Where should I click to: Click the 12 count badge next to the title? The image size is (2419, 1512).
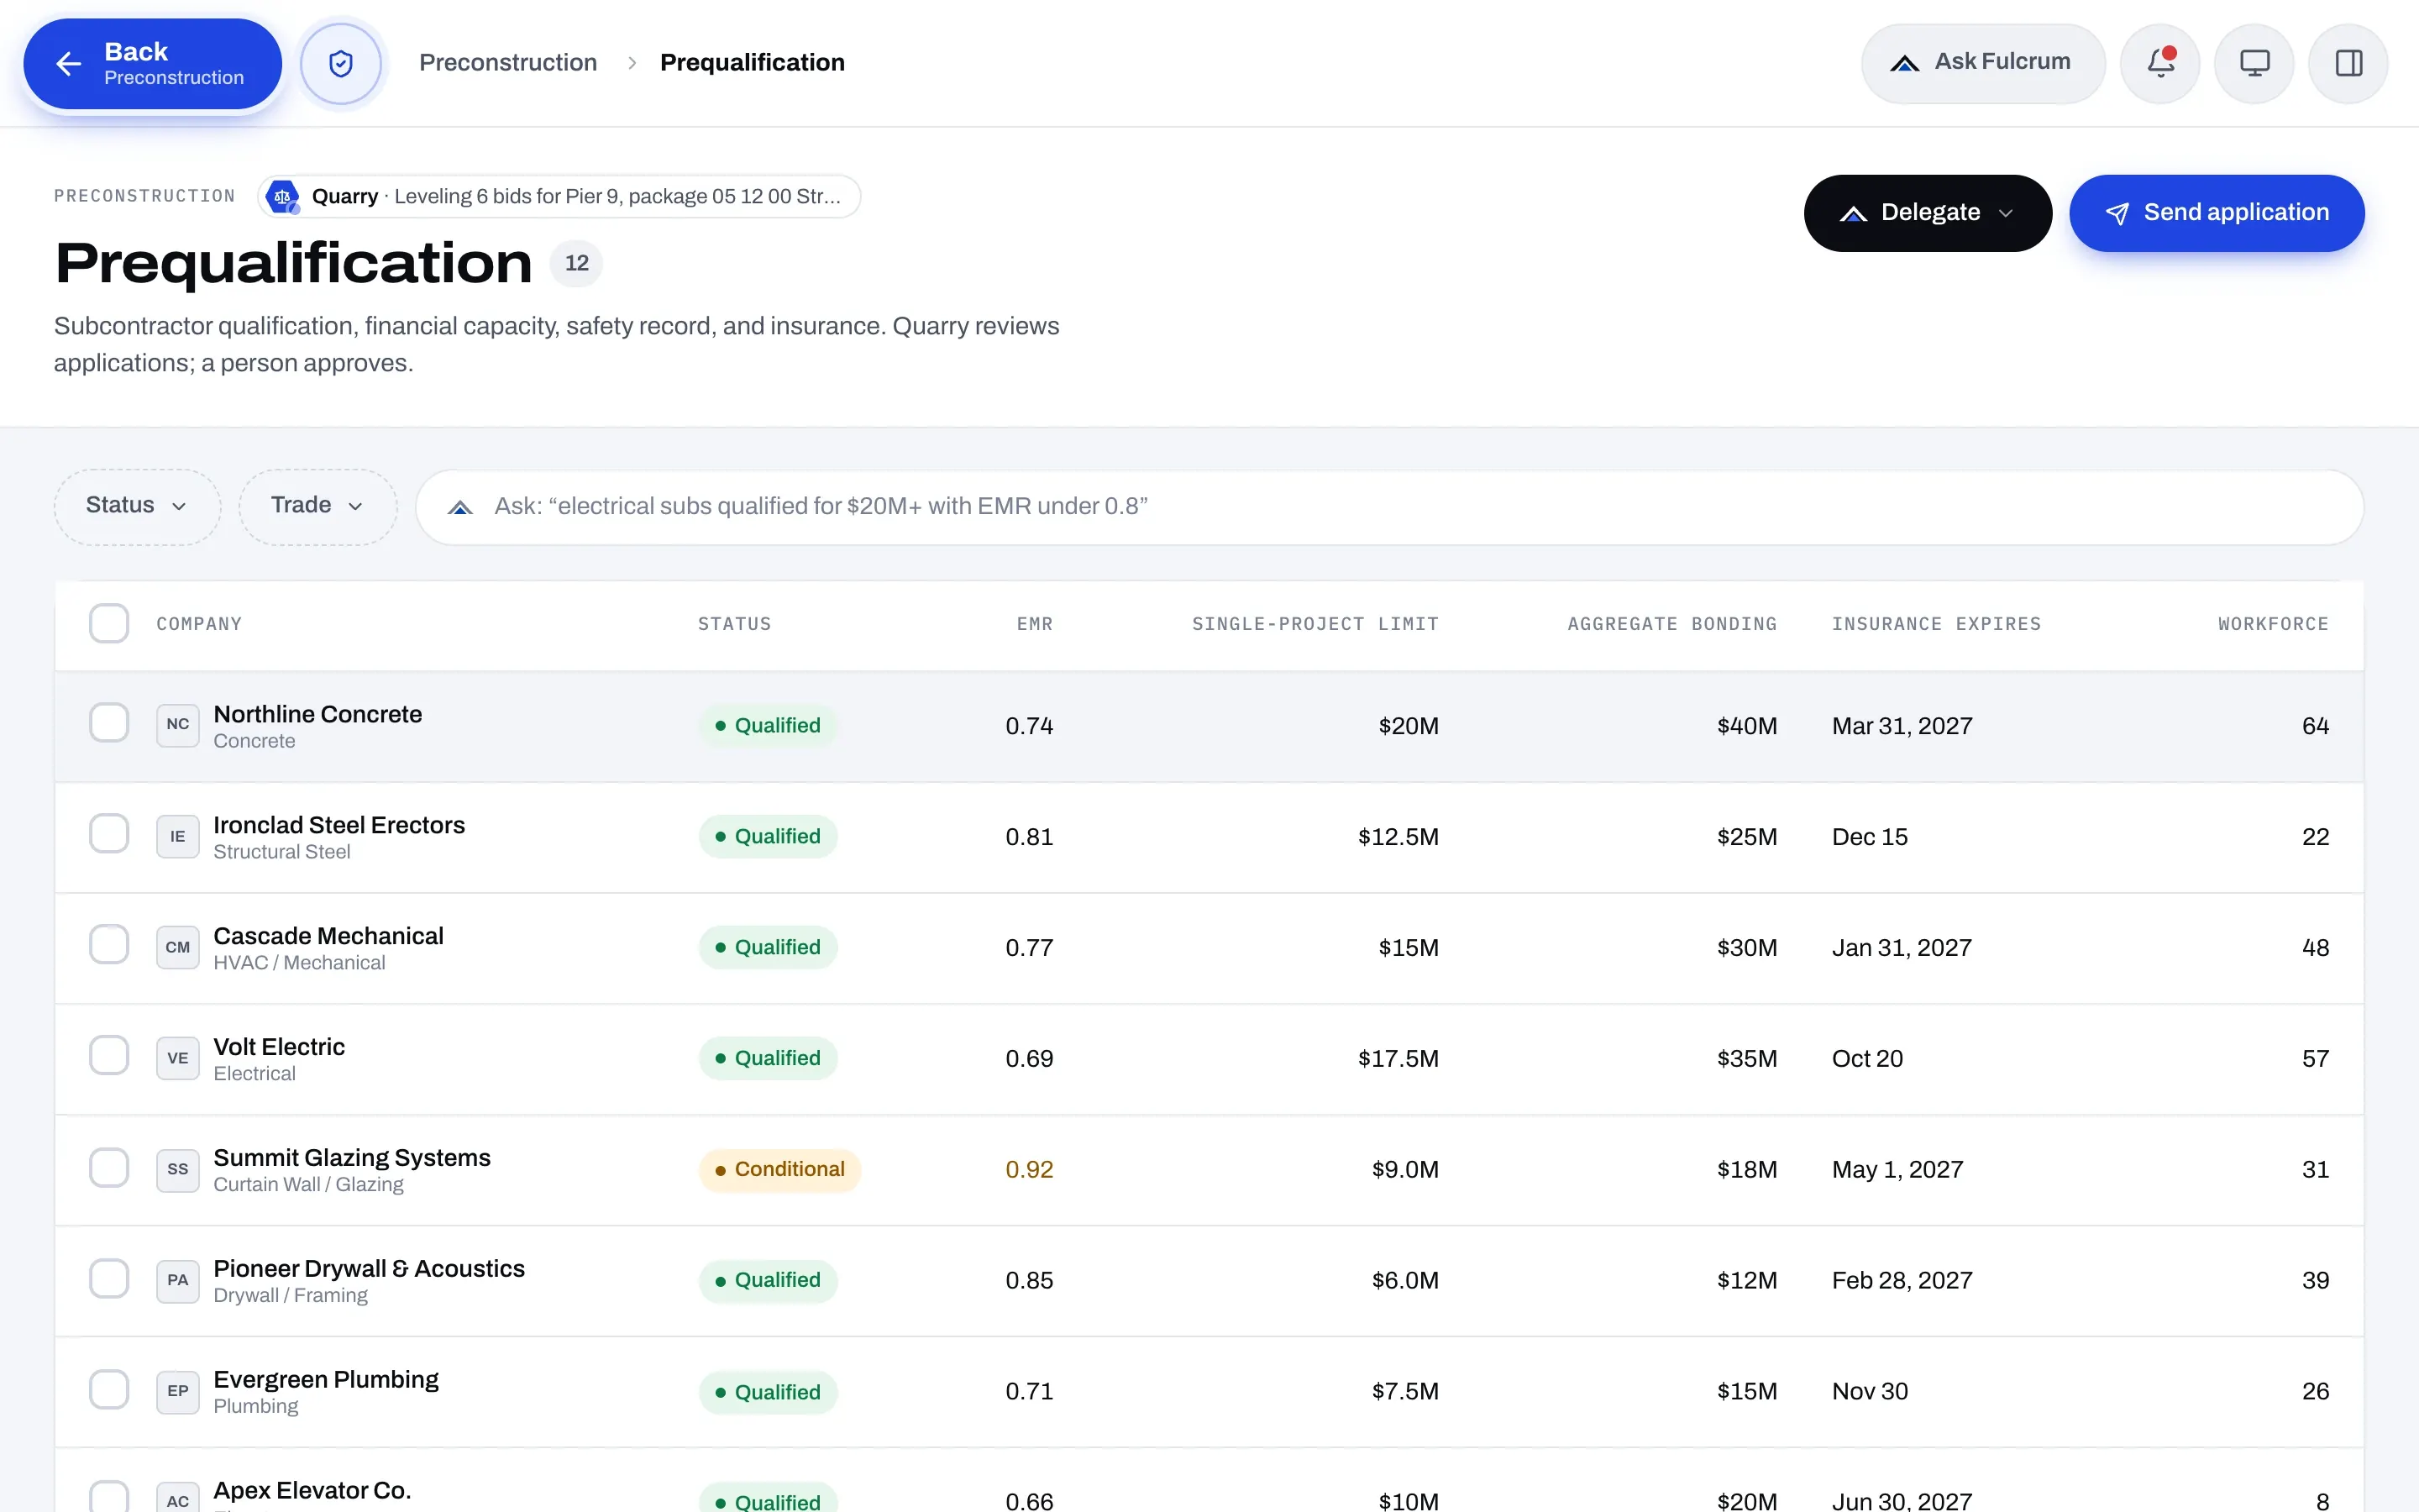click(577, 264)
